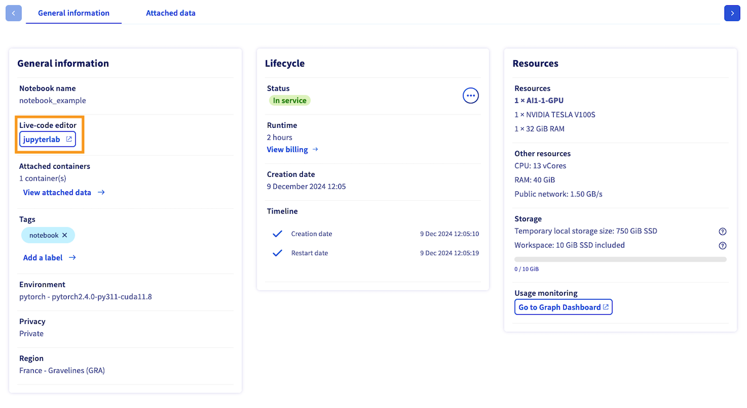Click the Workspace storage help icon
This screenshot has width=747, height=408.
(x=722, y=246)
